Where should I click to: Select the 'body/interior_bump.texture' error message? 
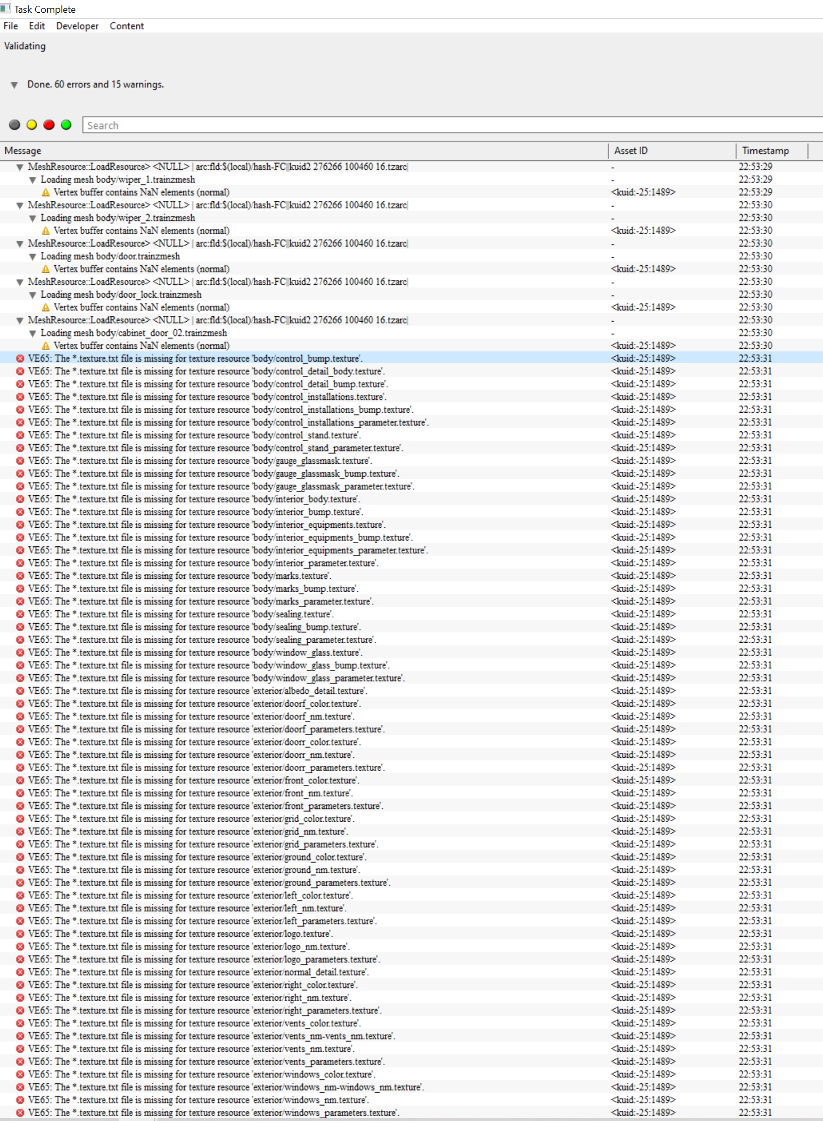[196, 512]
